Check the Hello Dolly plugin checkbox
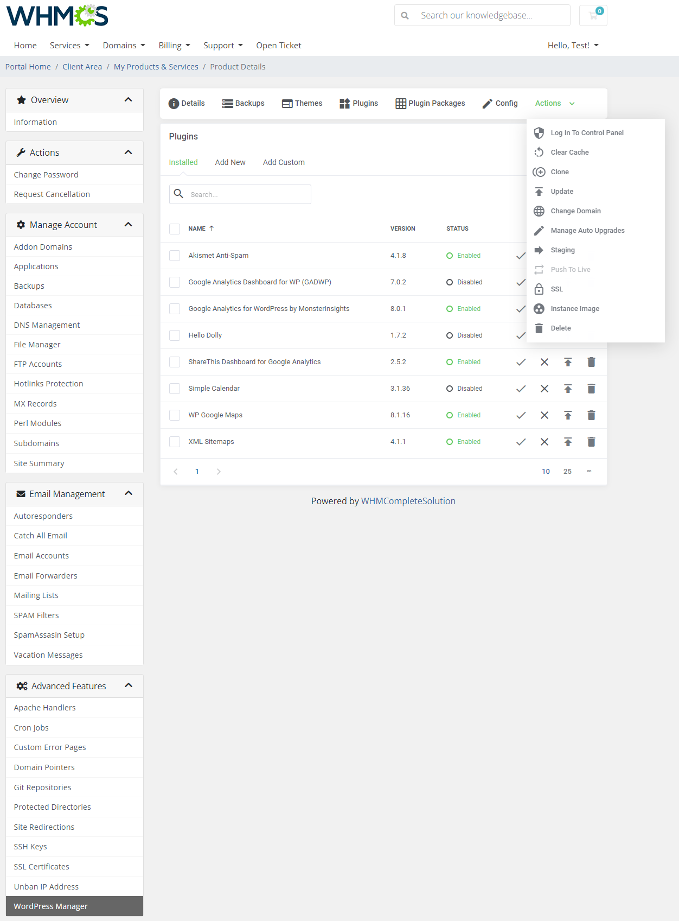Viewport: 679px width, 921px height. coord(175,335)
